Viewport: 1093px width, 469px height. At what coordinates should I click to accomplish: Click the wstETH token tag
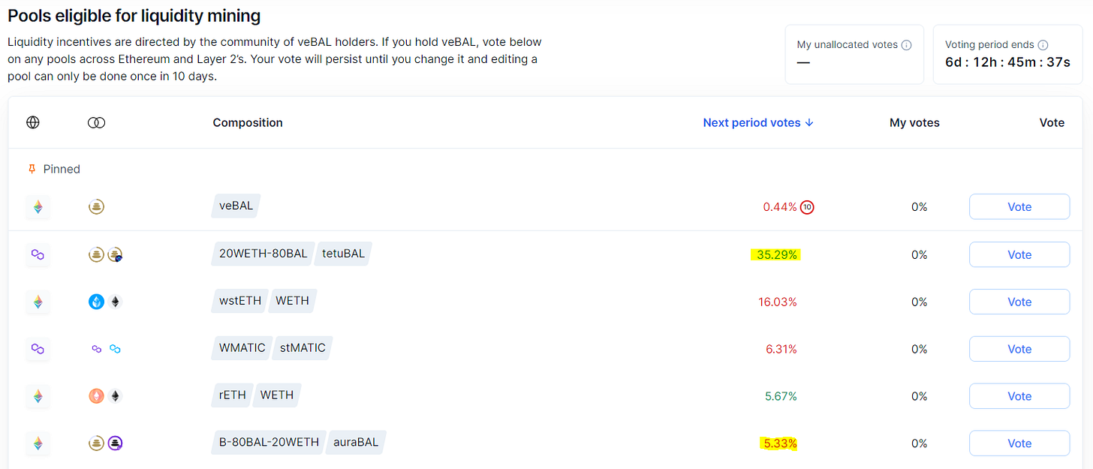pos(240,301)
